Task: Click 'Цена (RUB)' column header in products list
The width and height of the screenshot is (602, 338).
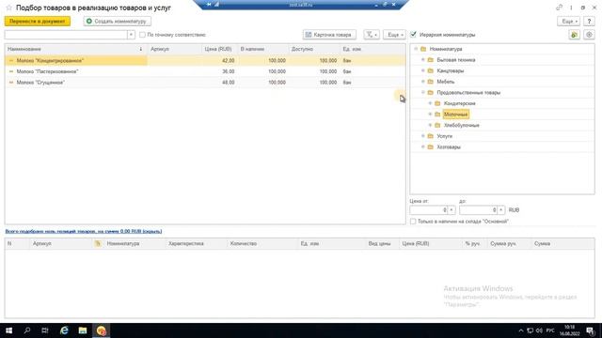Action: 219,49
